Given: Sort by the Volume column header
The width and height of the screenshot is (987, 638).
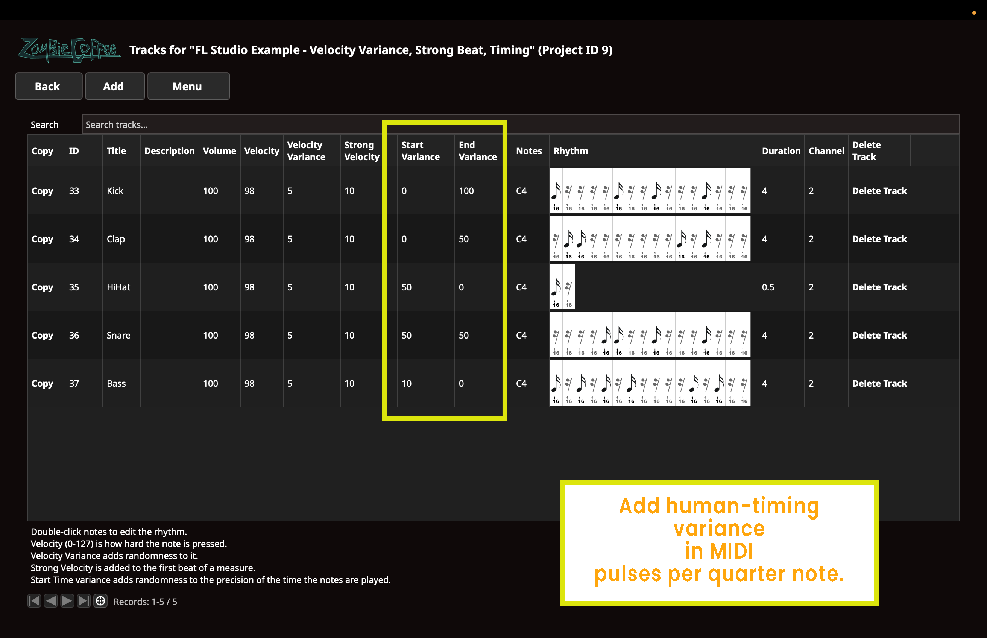Looking at the screenshot, I should pyautogui.click(x=220, y=151).
